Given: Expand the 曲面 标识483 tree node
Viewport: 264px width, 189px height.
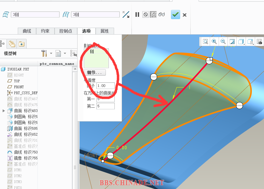Looking at the screenshot, I should coord(4,111).
